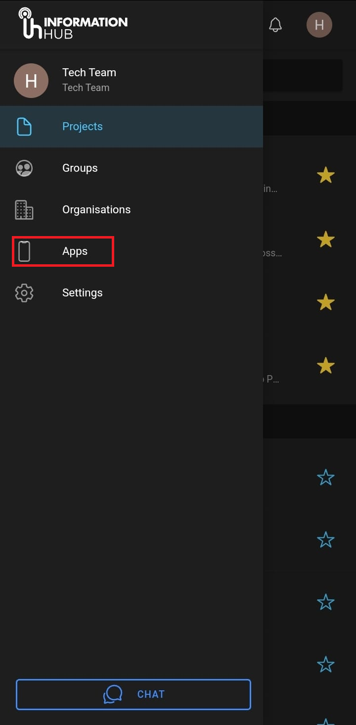Tap the Tech Team account name

point(89,73)
